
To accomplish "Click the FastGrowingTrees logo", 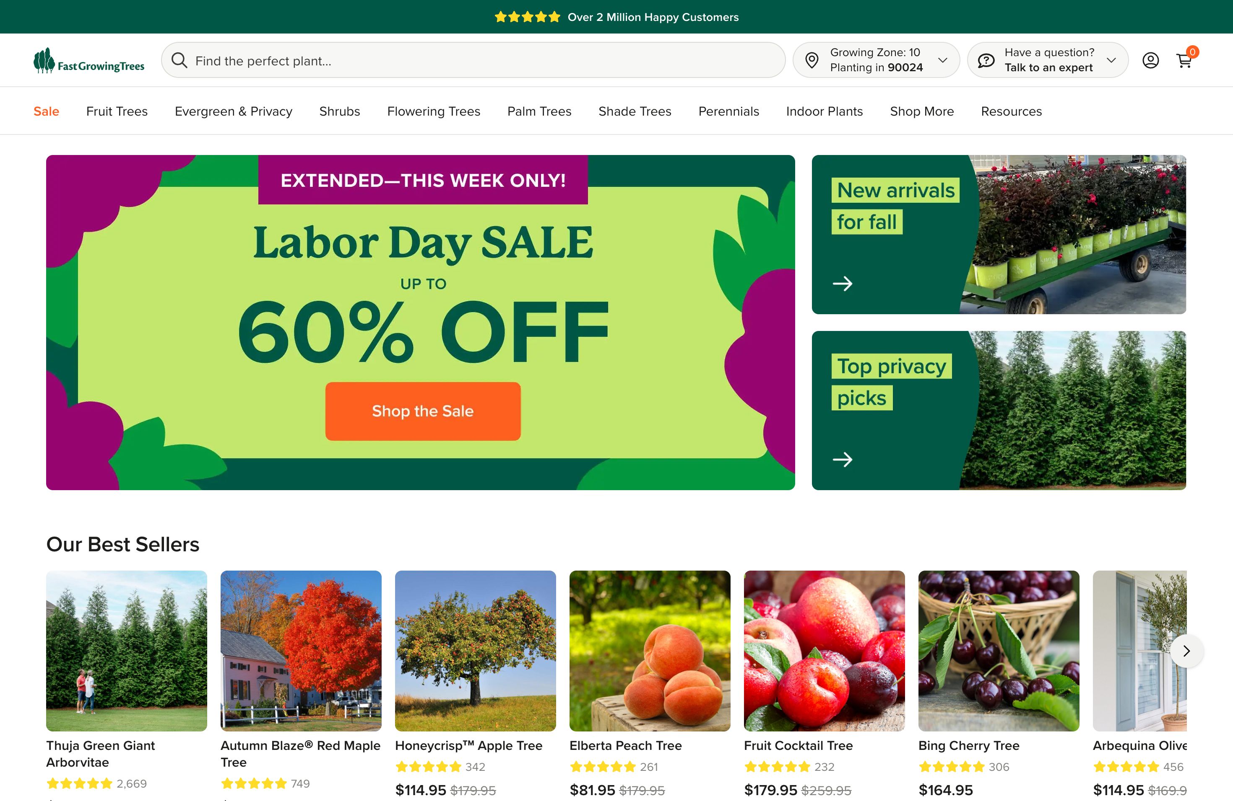I will [x=88, y=61].
